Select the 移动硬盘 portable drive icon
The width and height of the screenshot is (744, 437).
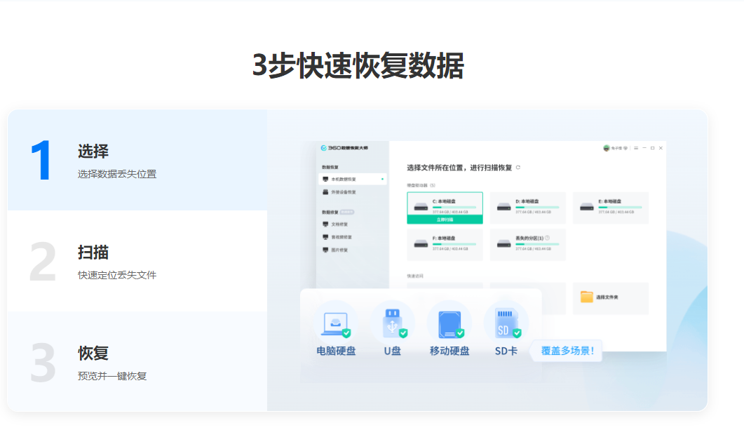[x=449, y=323]
